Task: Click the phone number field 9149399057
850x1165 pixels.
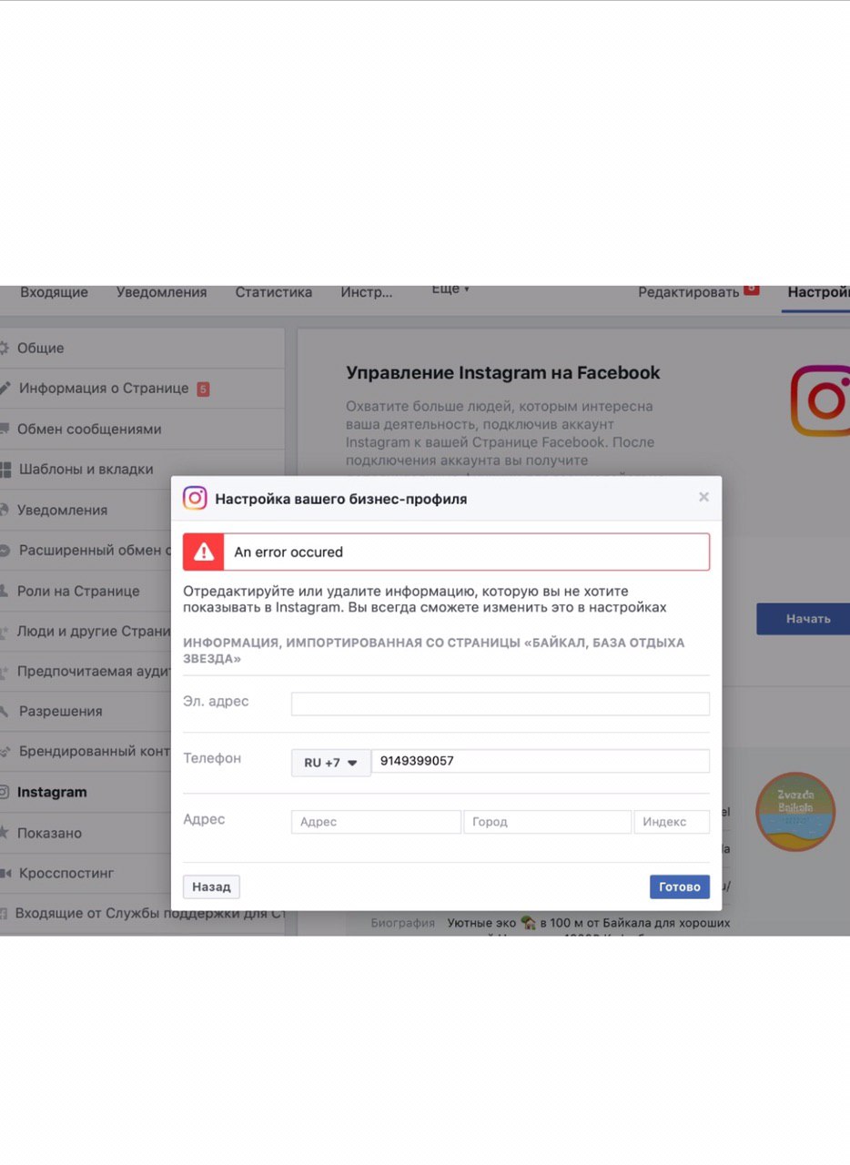Action: [x=541, y=761]
